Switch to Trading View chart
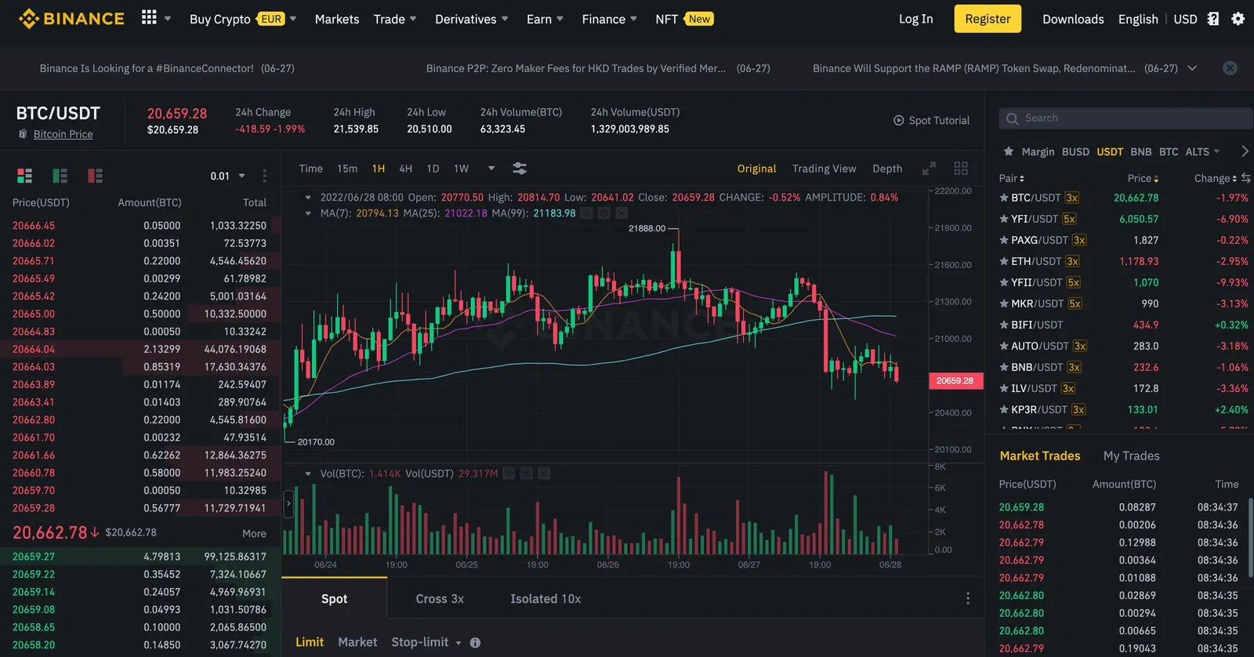This screenshot has height=657, width=1254. 824,169
